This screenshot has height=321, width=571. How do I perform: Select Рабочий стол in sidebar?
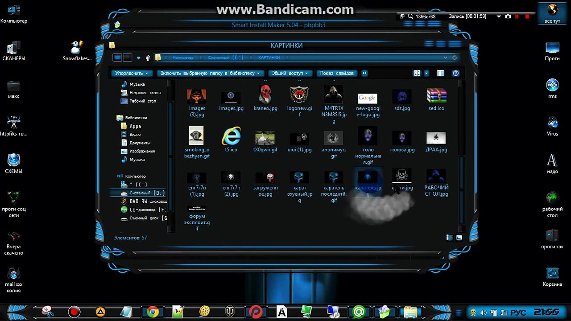139,101
